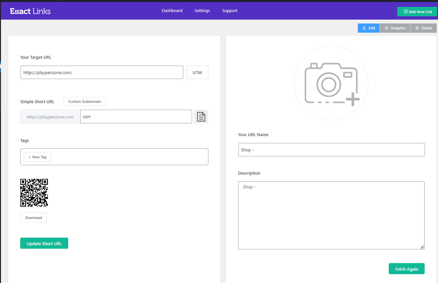The image size is (438, 283).
Task: Click the Your Target URL label
Action: pyautogui.click(x=36, y=57)
